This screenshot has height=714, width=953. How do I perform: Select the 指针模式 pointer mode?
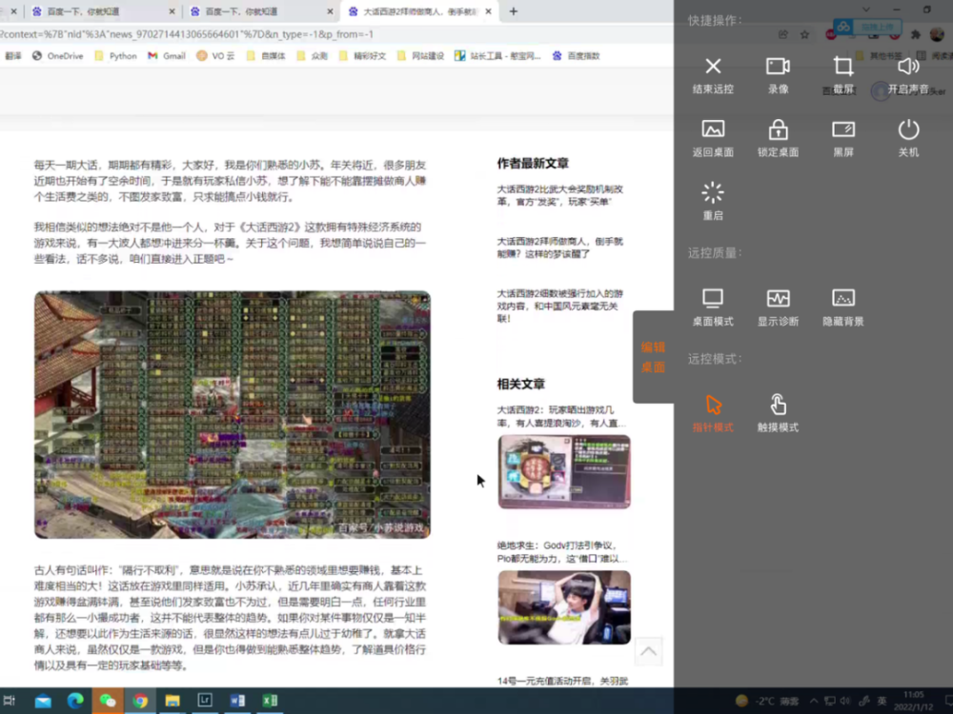coord(713,413)
